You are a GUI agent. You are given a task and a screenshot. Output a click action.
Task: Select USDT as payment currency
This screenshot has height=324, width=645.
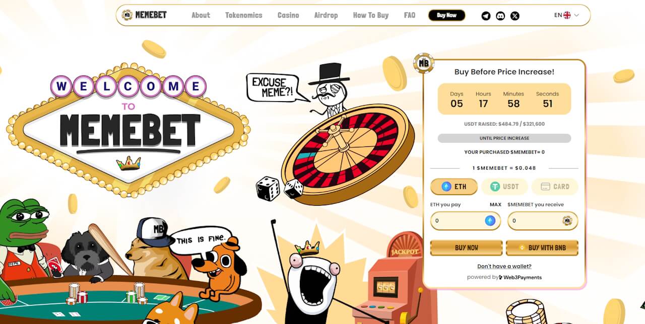tap(504, 187)
